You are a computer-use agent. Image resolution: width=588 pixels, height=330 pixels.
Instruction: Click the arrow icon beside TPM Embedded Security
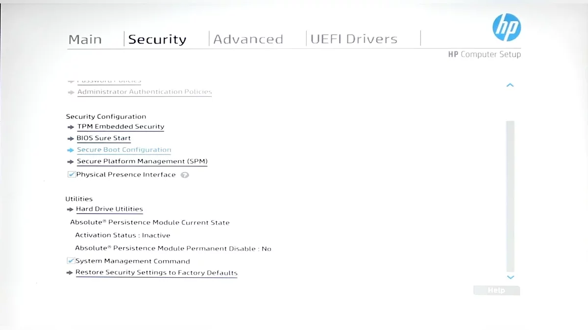(x=71, y=127)
